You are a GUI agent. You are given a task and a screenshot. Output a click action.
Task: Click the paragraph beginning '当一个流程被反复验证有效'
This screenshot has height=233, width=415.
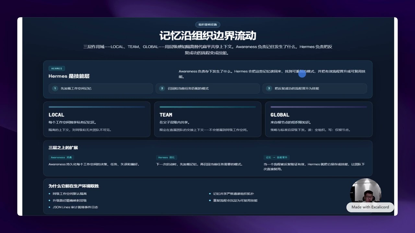click(x=314, y=167)
